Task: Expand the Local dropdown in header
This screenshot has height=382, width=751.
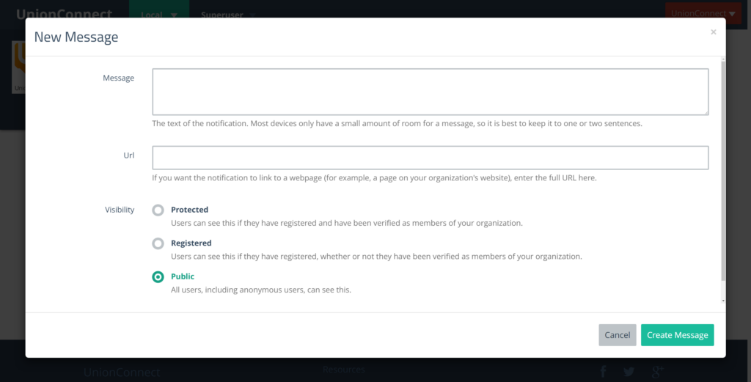Action: click(159, 15)
